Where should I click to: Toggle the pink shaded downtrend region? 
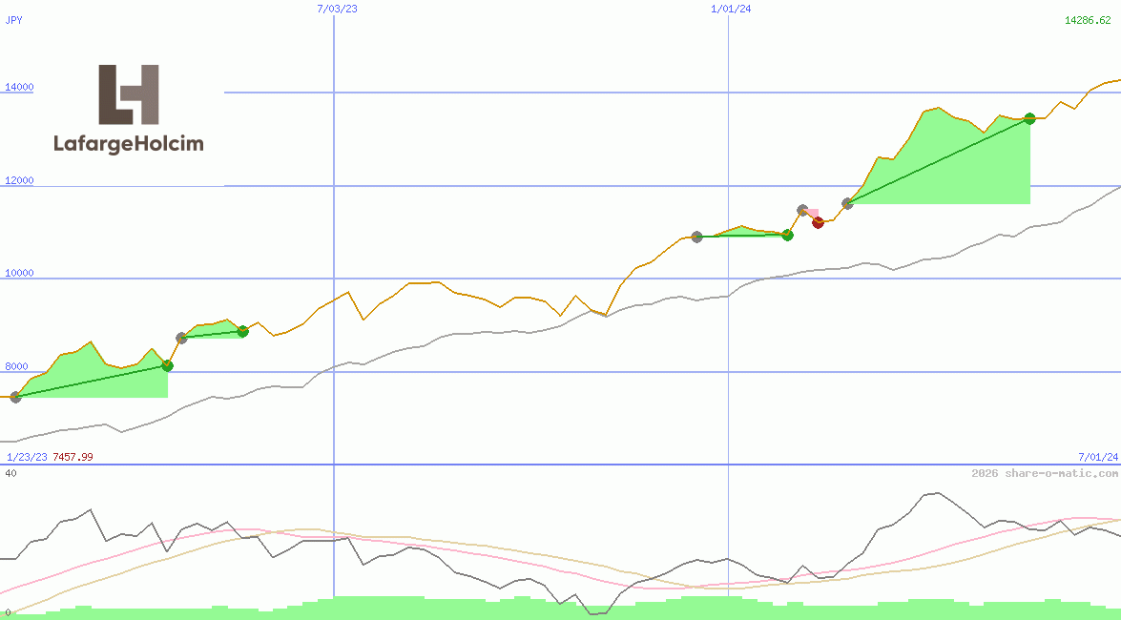tap(813, 213)
